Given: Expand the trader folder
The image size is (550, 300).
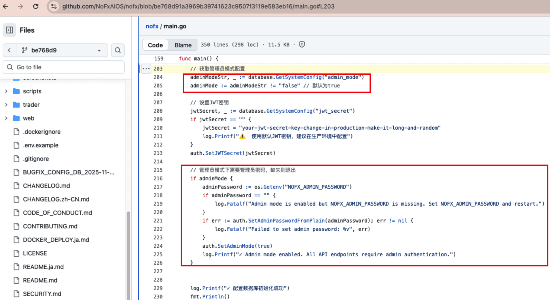Looking at the screenshot, I should click(6, 105).
